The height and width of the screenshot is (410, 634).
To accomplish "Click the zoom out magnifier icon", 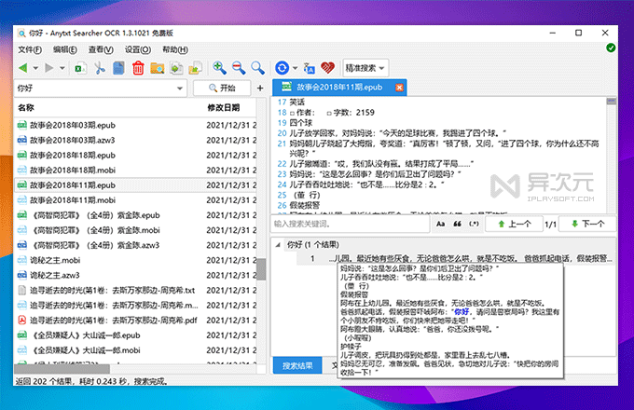I will point(239,68).
